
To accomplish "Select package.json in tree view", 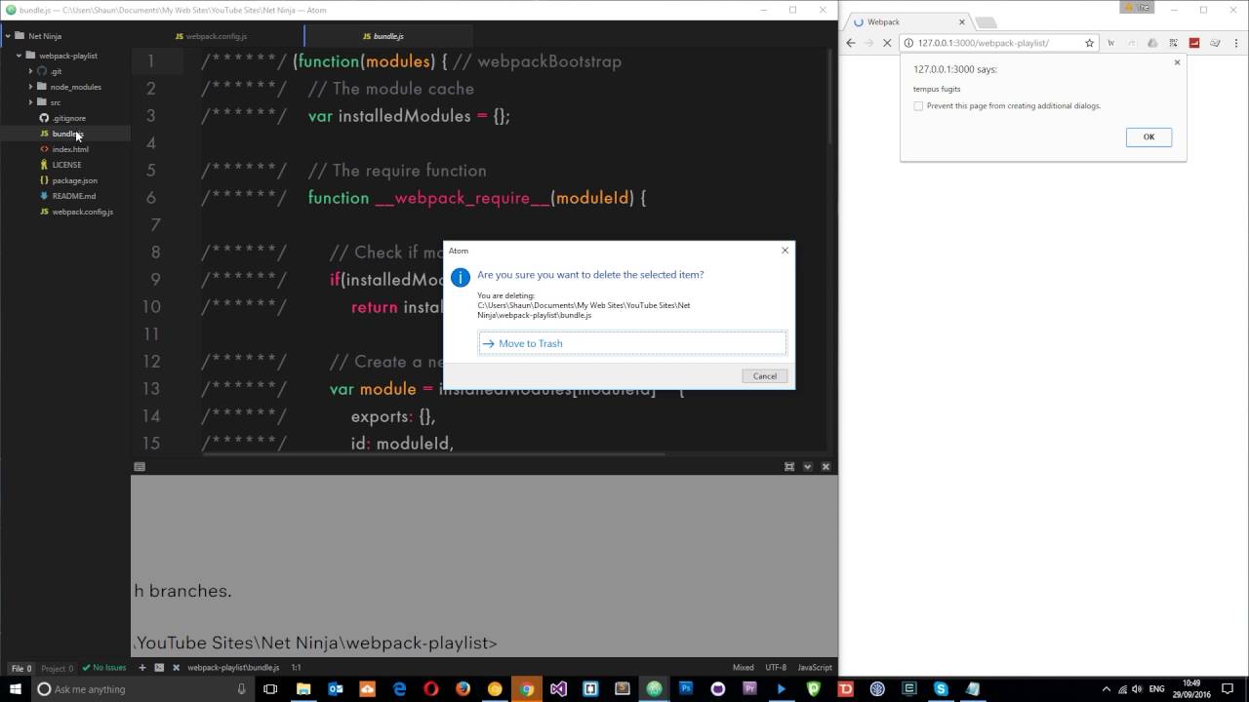I will [x=74, y=180].
